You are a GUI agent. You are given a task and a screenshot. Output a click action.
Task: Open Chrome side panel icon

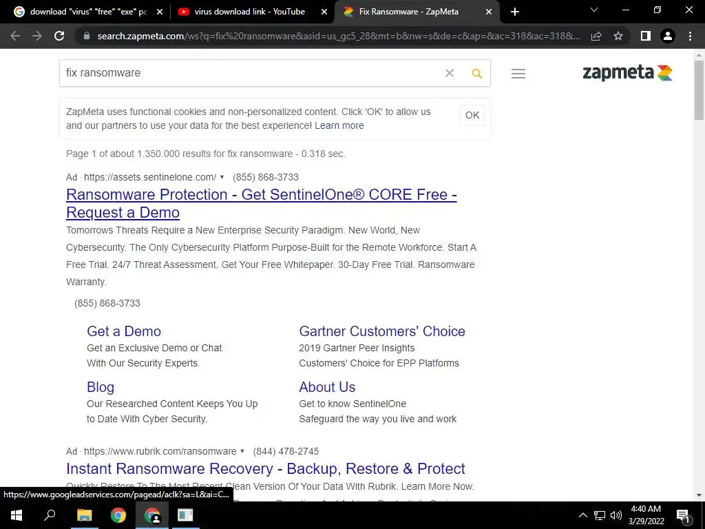[646, 36]
